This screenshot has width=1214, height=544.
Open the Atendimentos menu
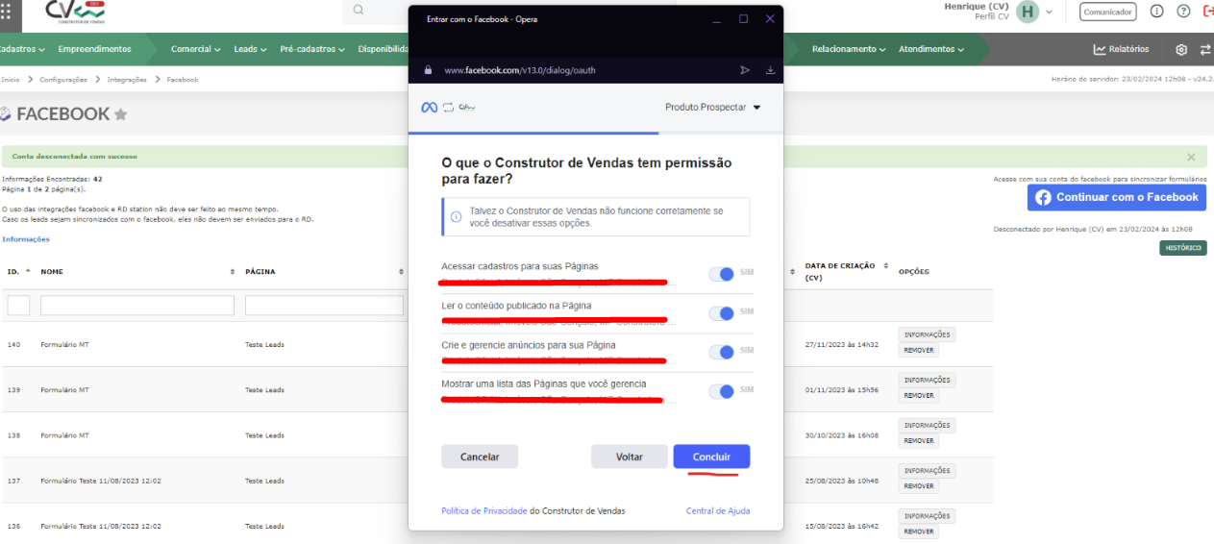point(931,49)
